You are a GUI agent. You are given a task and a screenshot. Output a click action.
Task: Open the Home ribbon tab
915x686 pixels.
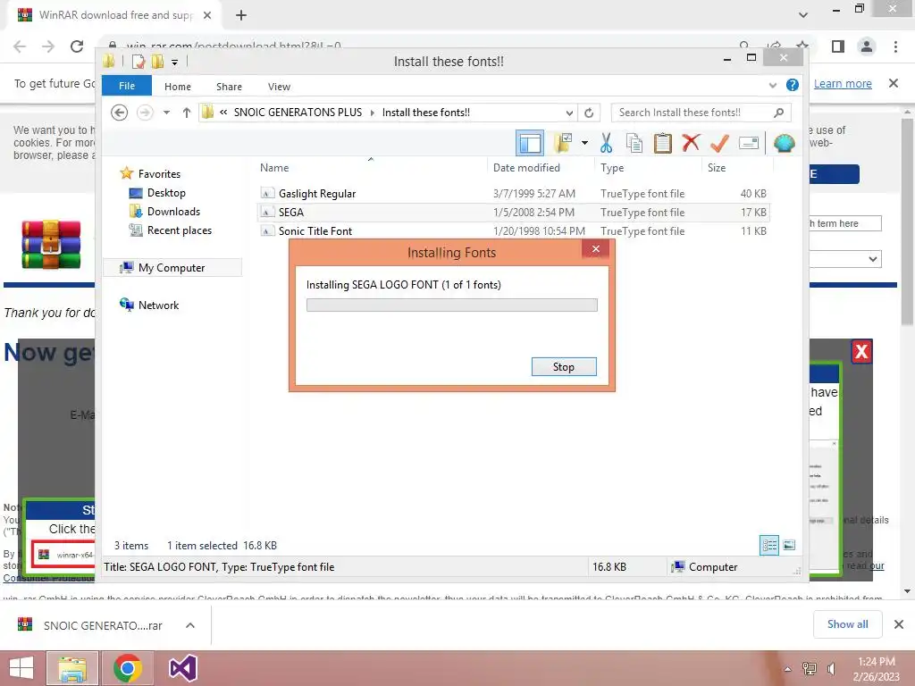pyautogui.click(x=178, y=87)
